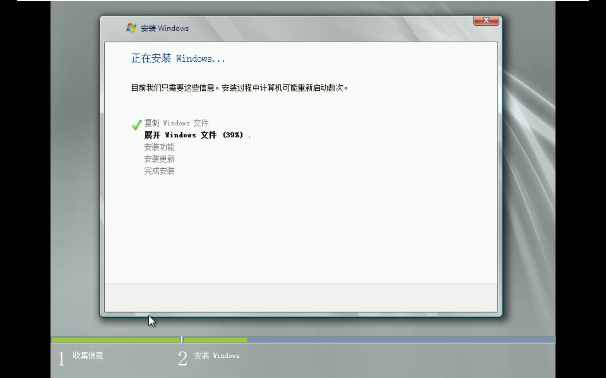Click the 安装更新 step
The image size is (606, 378).
(159, 159)
